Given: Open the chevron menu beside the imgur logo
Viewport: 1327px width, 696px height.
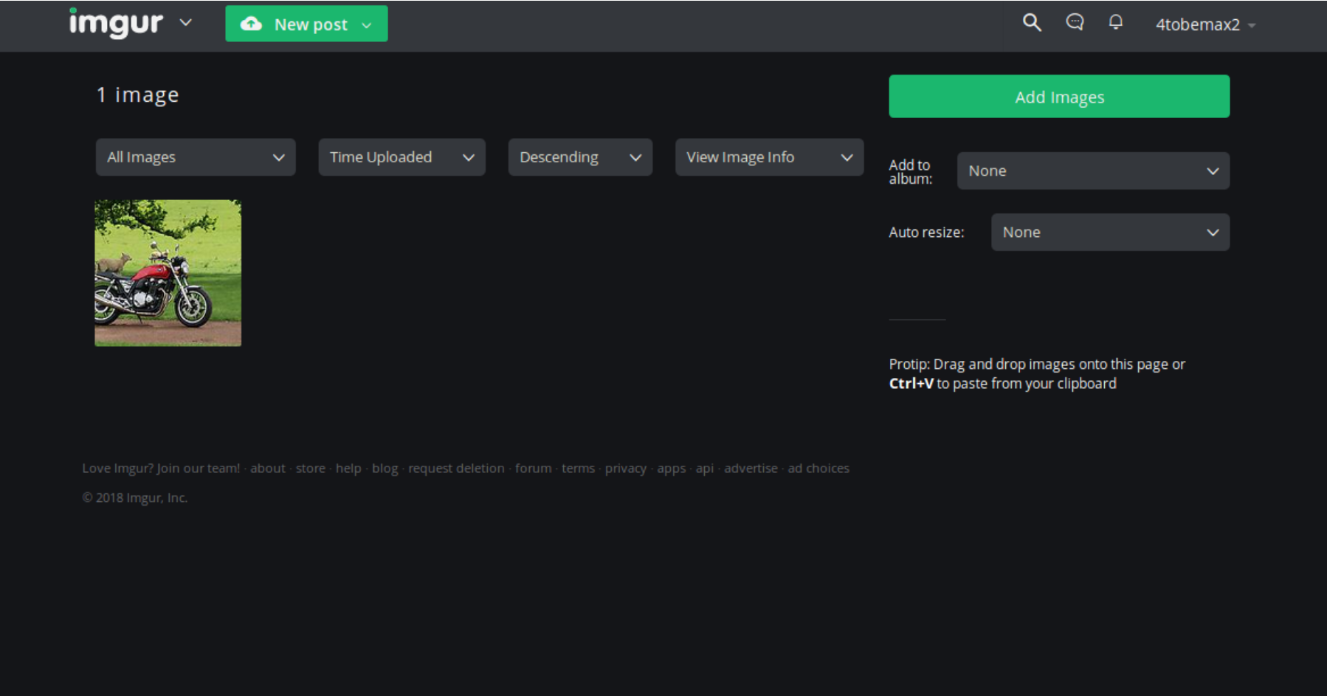Looking at the screenshot, I should pyautogui.click(x=186, y=23).
